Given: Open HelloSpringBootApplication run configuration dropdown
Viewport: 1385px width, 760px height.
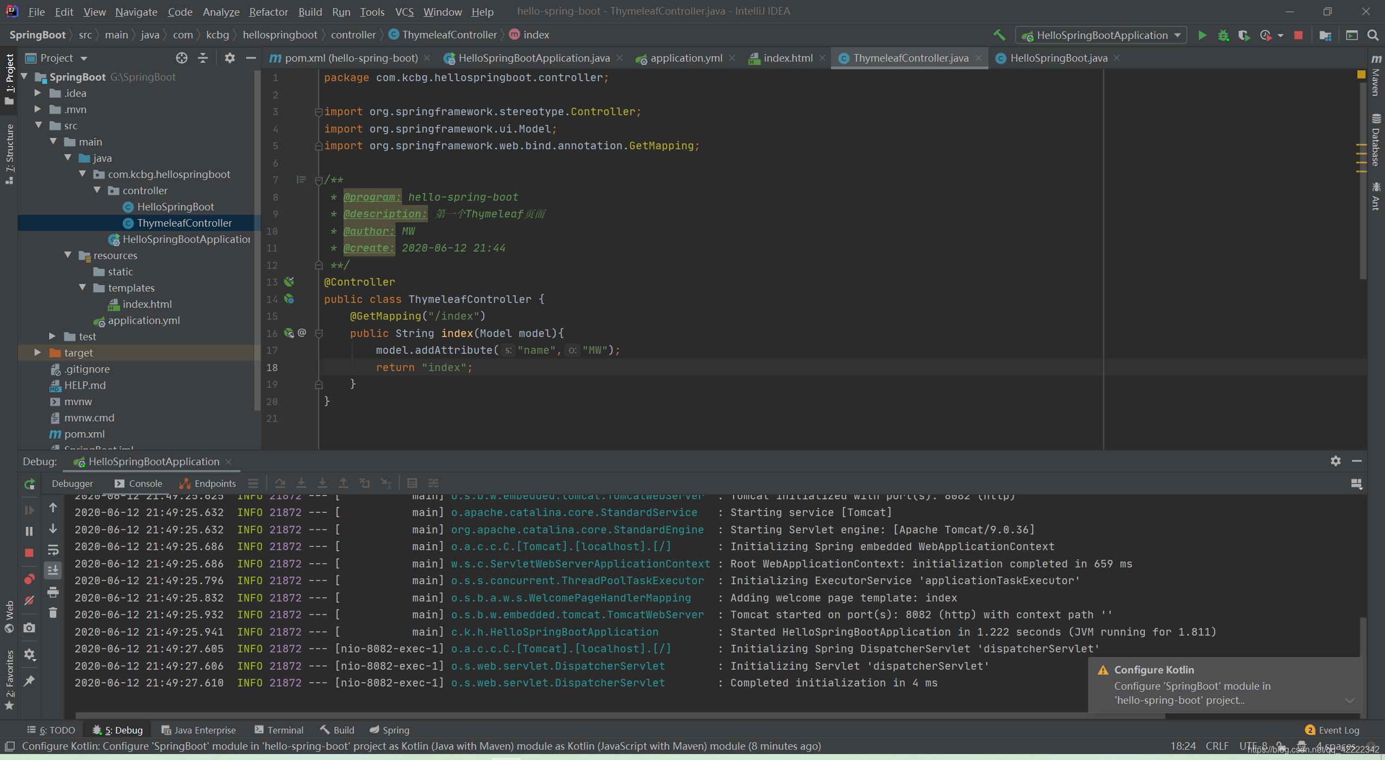Looking at the screenshot, I should point(1102,35).
